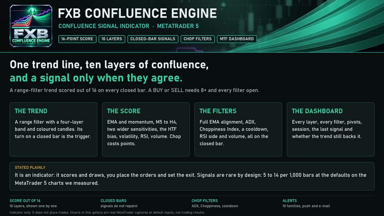Click green line 'and a signal only when they agree.'

click(x=96, y=78)
